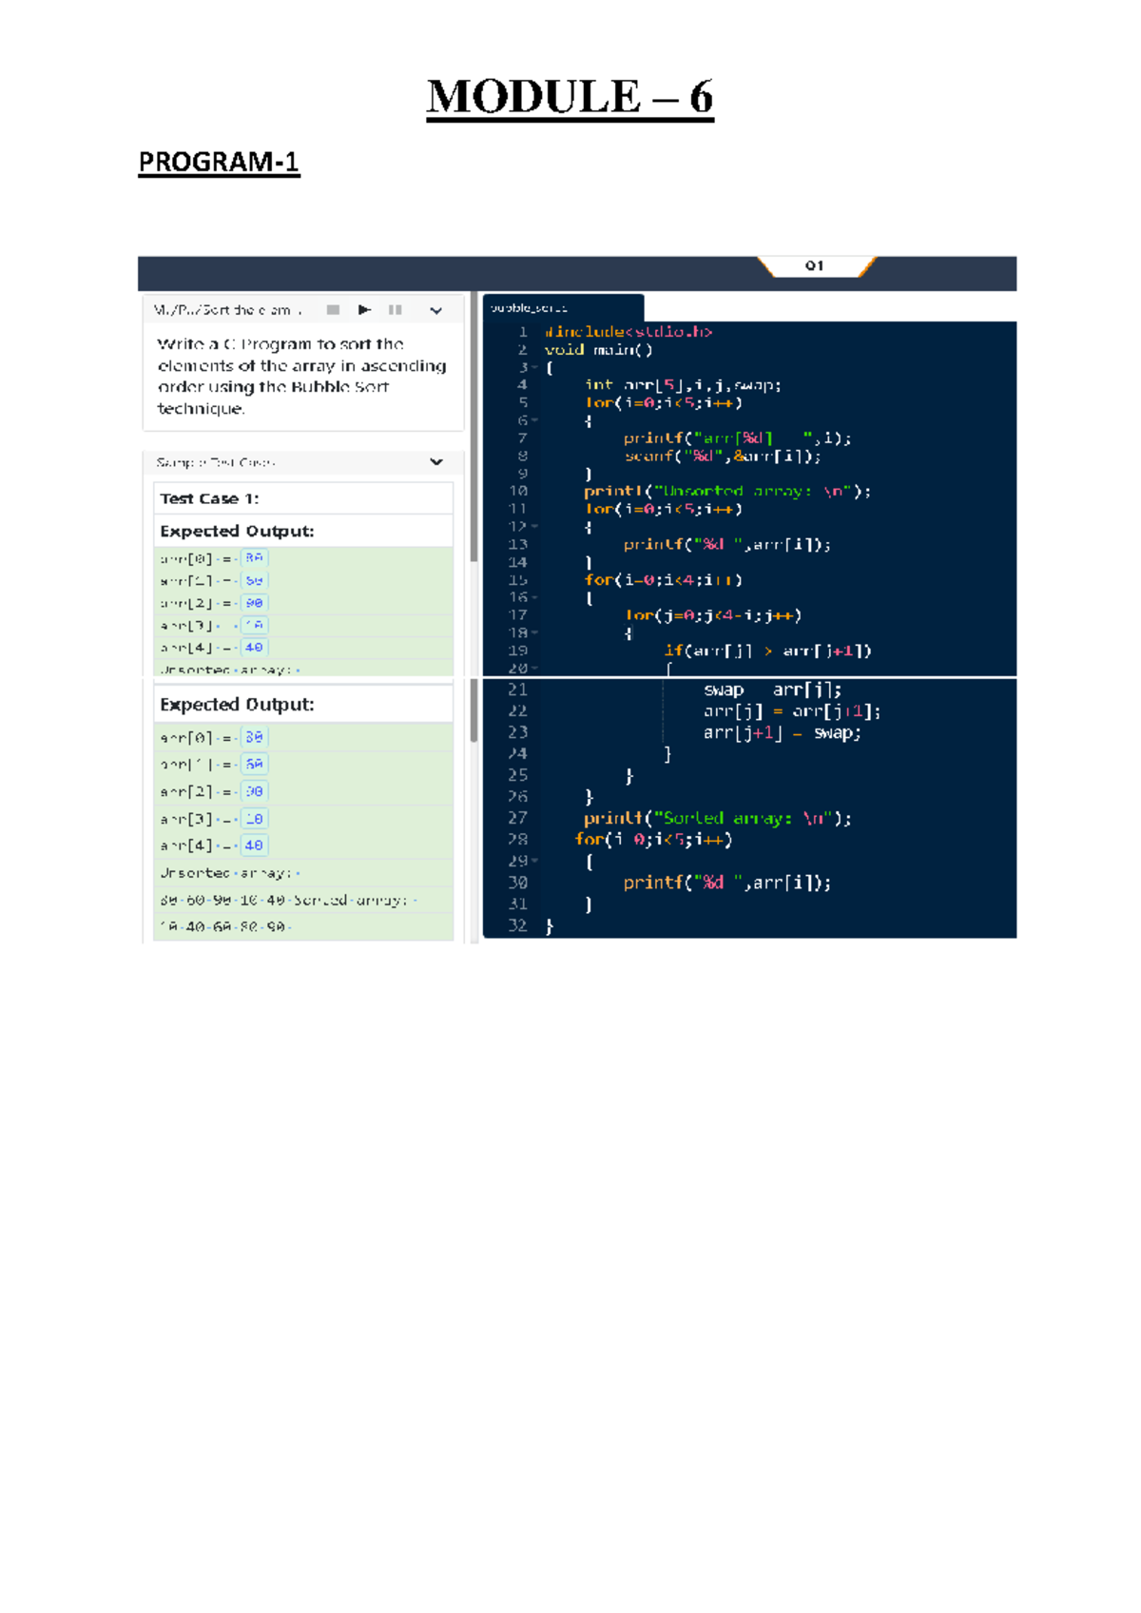The width and height of the screenshot is (1141, 1613).
Task: Toggle code fold arrow at line 3
Action: tap(535, 368)
